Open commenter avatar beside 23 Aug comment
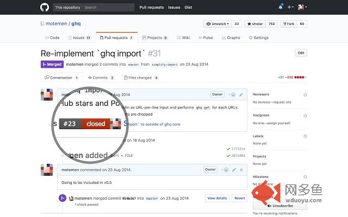The height and width of the screenshot is (217, 348). [47, 170]
